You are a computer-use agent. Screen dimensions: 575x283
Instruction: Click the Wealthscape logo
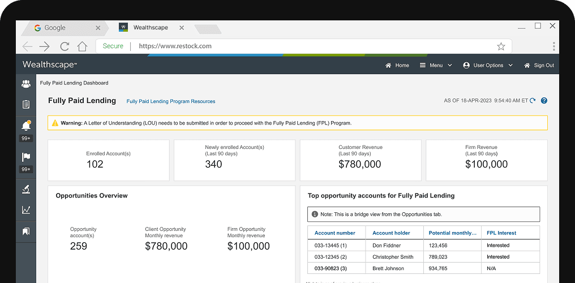tap(50, 65)
